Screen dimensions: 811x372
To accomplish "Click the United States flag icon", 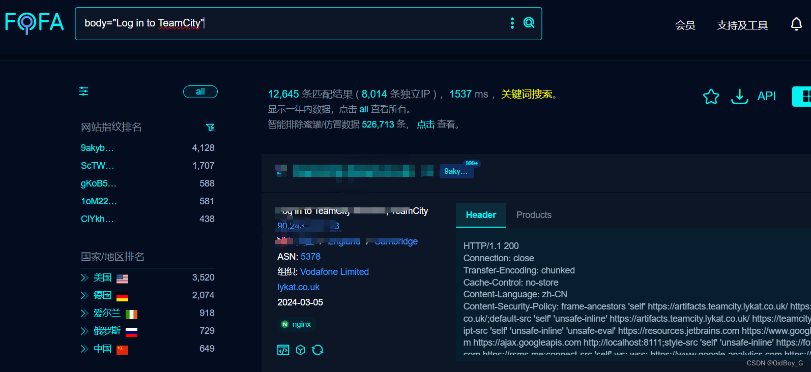I will [x=122, y=278].
